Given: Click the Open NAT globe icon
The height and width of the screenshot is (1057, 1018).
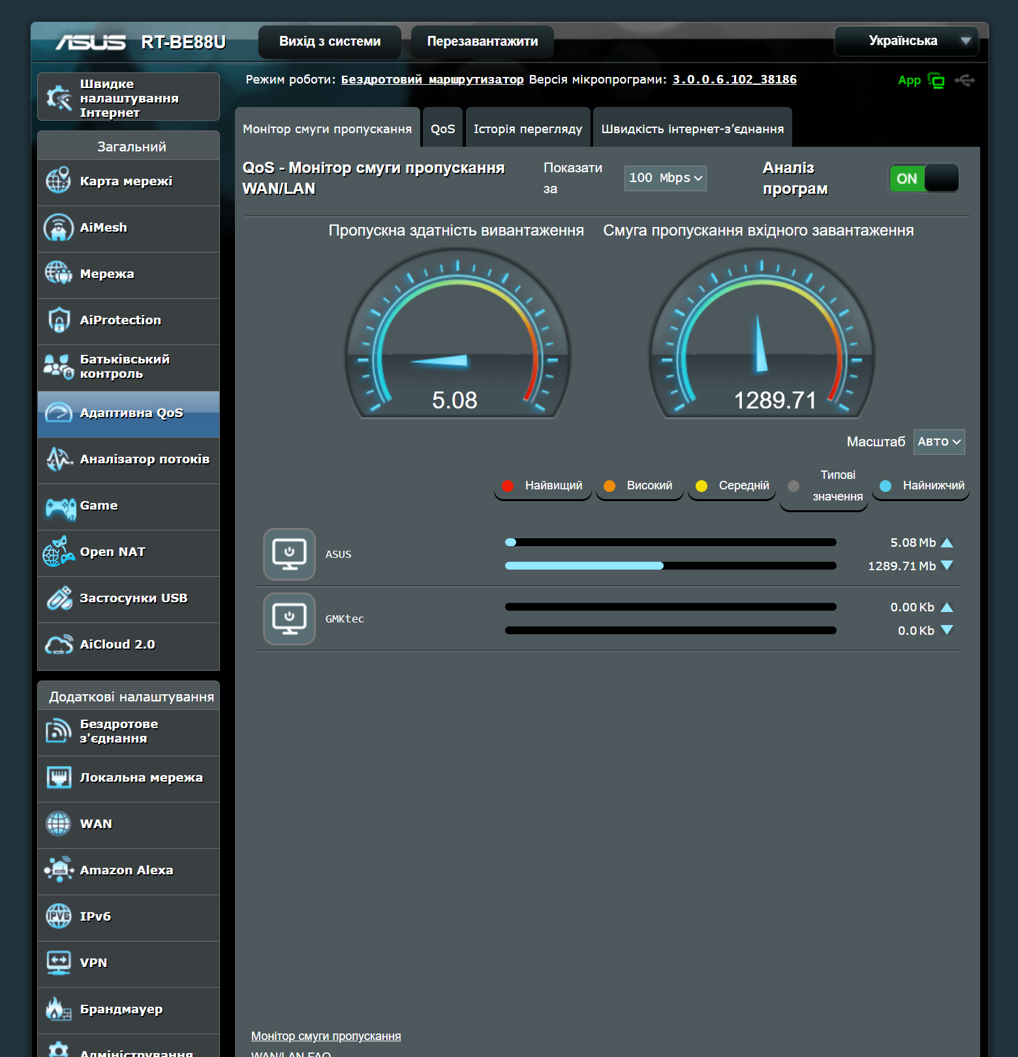Looking at the screenshot, I should pyautogui.click(x=59, y=552).
